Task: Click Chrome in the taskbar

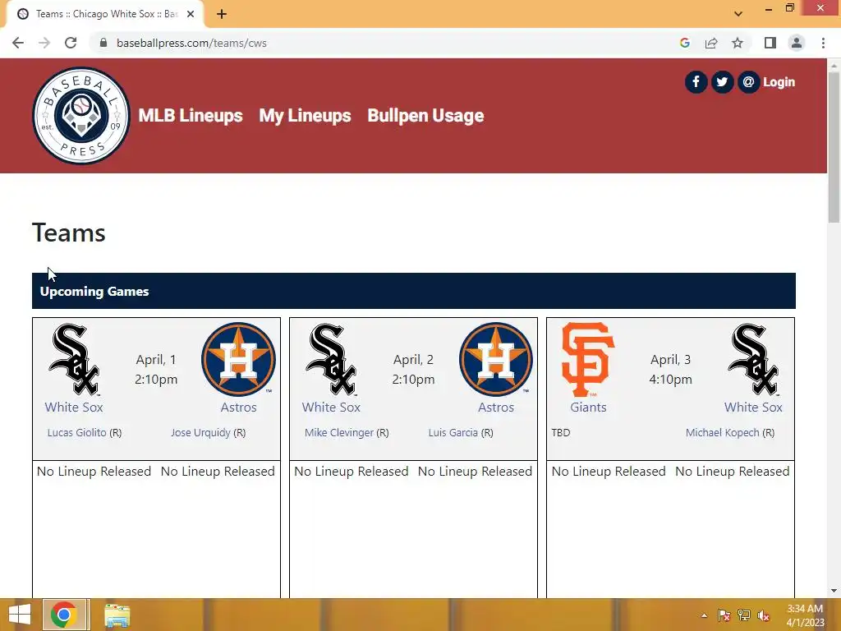Action: pyautogui.click(x=64, y=615)
